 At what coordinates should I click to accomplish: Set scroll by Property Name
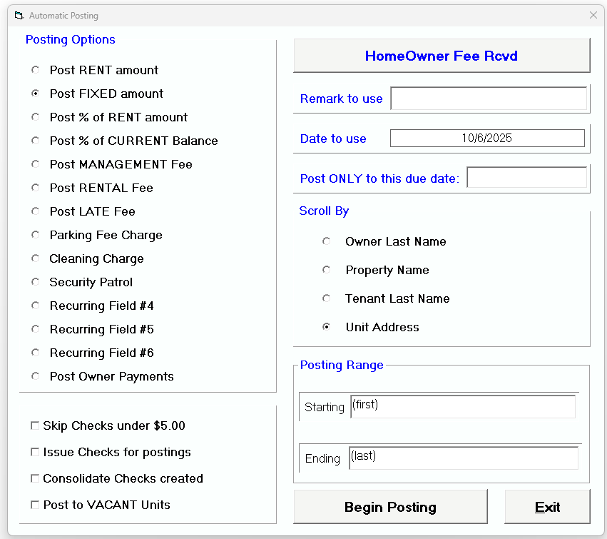coord(327,270)
